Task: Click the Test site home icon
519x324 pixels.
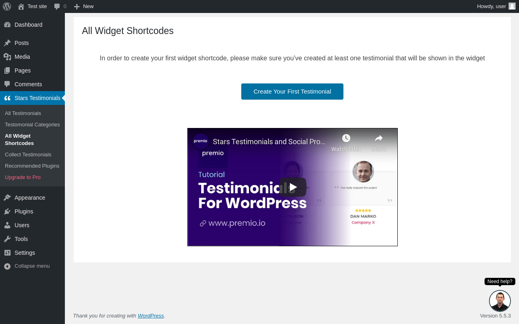Action: [21, 6]
